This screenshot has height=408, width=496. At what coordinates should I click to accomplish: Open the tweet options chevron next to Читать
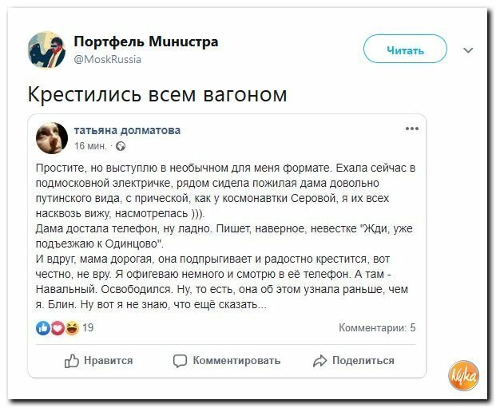click(x=468, y=50)
